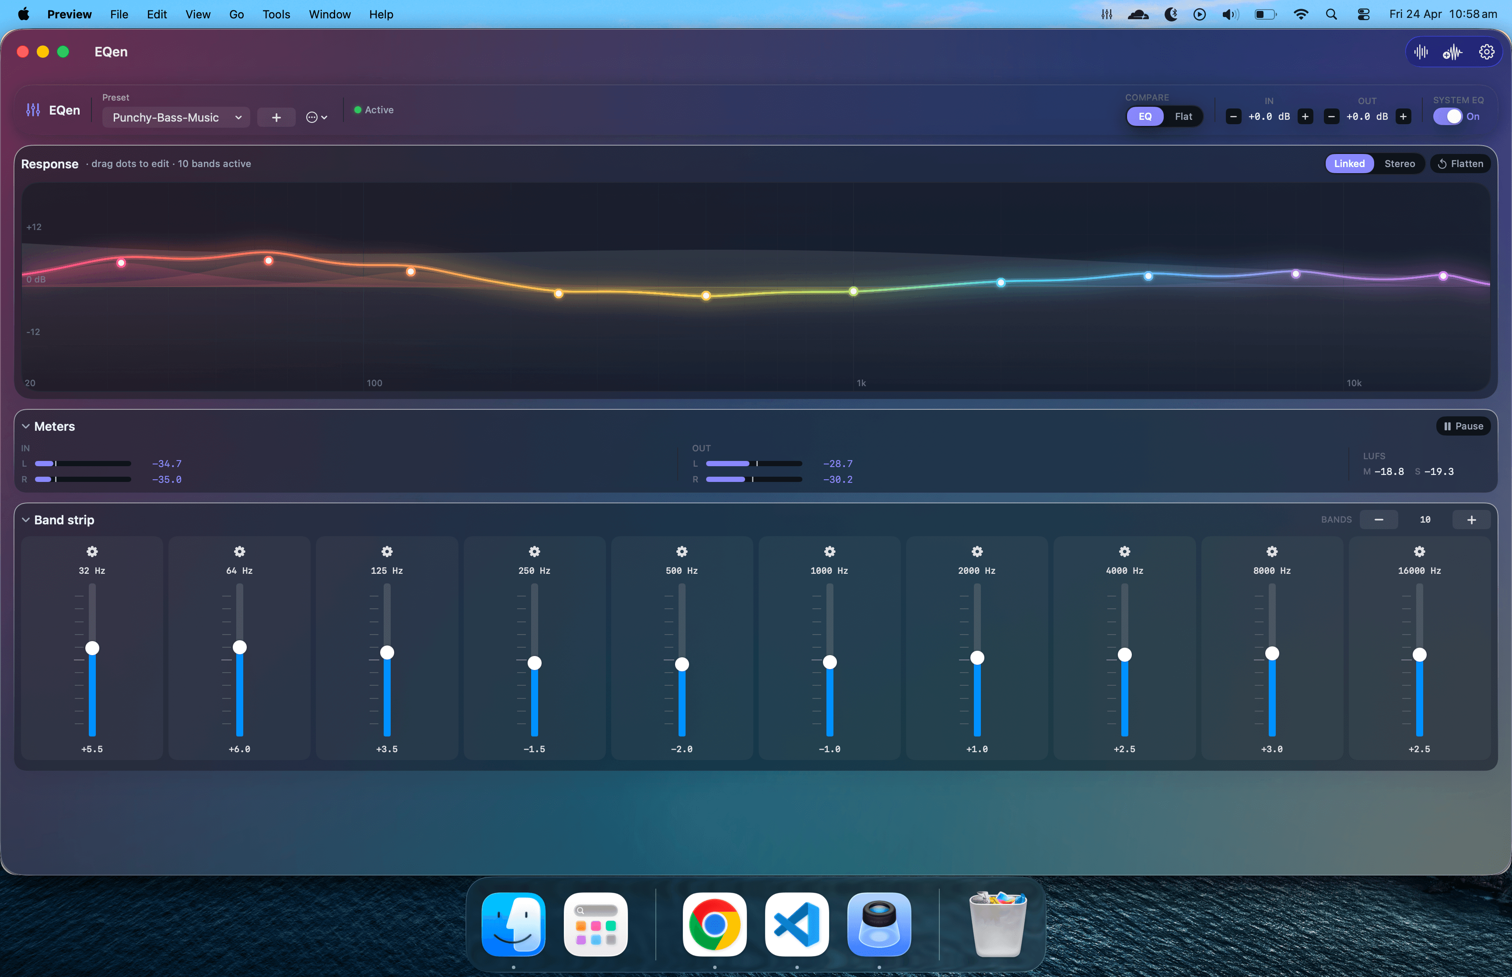Open the Window menu
Screen dimensions: 1512x977
329,14
